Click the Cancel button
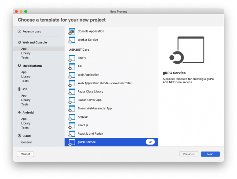 25,154
